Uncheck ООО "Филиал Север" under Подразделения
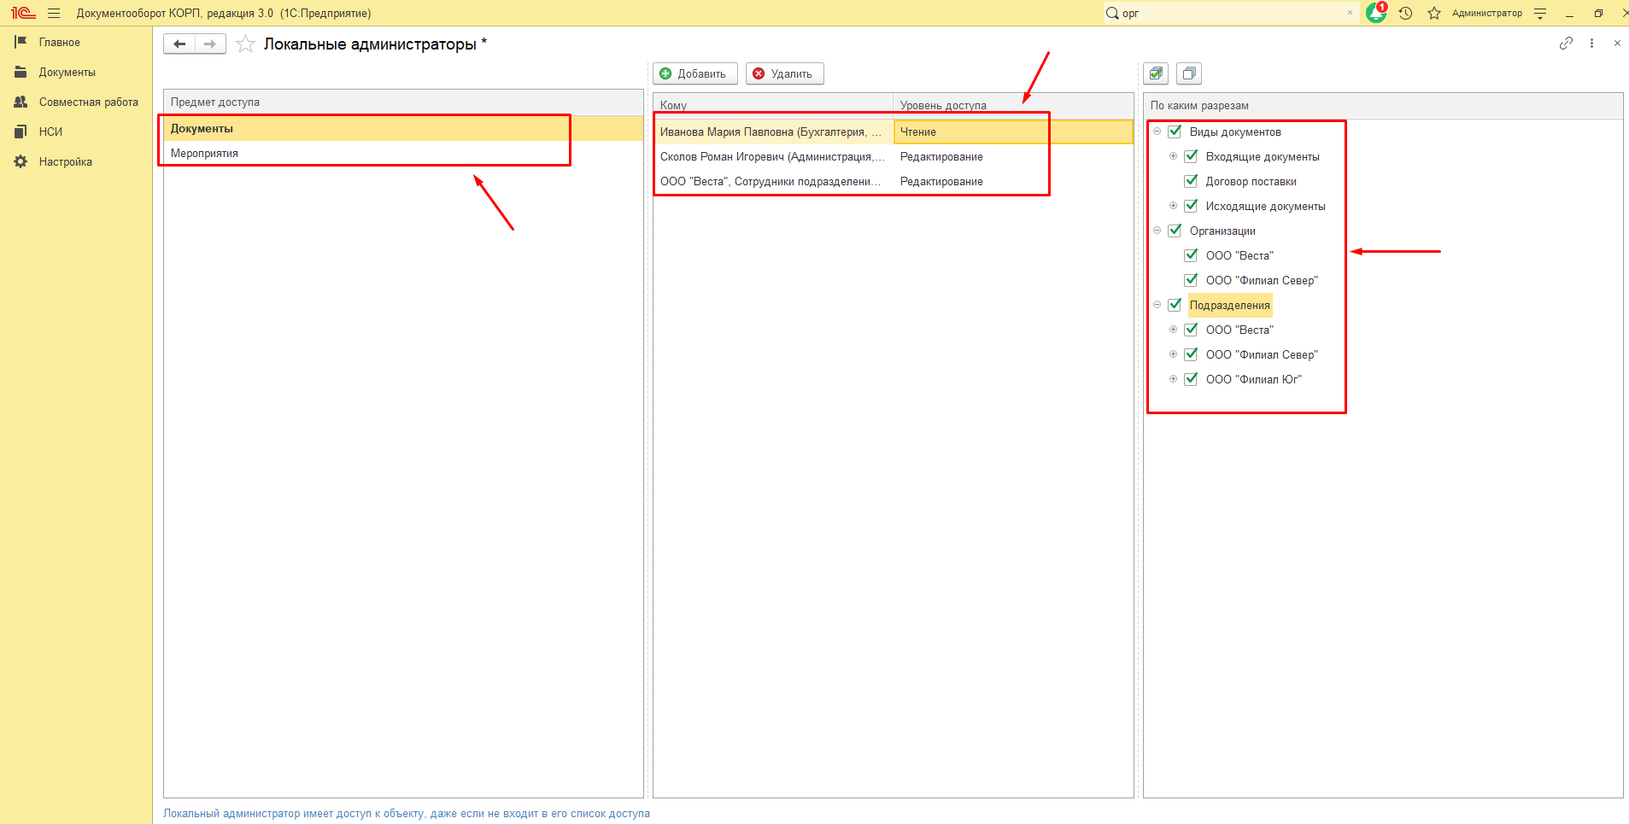Viewport: 1629px width, 824px height. 1191,354
